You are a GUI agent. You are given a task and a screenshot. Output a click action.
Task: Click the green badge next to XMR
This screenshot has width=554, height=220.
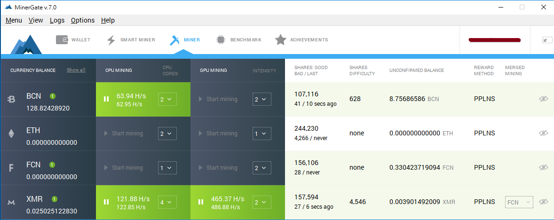[x=55, y=199]
